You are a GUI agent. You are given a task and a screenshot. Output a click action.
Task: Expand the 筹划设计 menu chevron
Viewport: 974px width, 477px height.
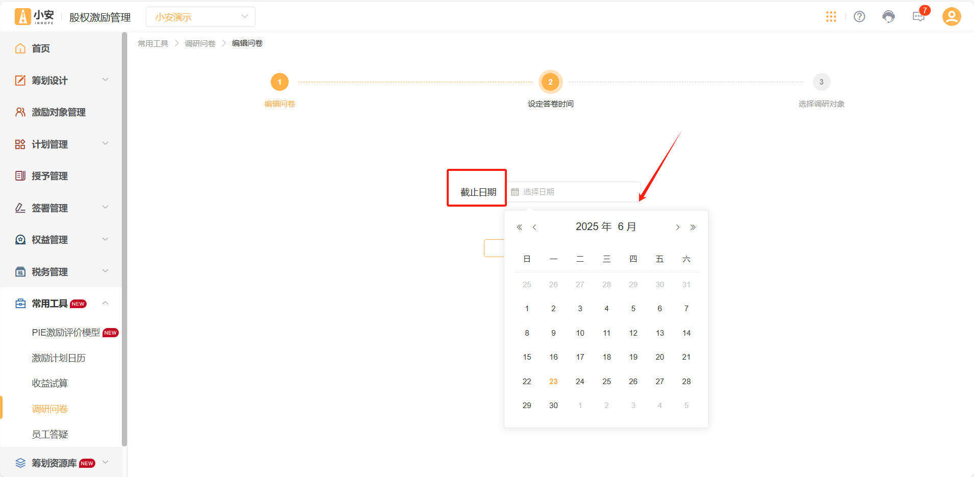[x=106, y=80]
